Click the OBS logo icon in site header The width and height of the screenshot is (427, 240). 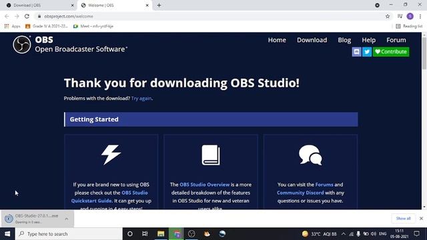[x=22, y=45]
